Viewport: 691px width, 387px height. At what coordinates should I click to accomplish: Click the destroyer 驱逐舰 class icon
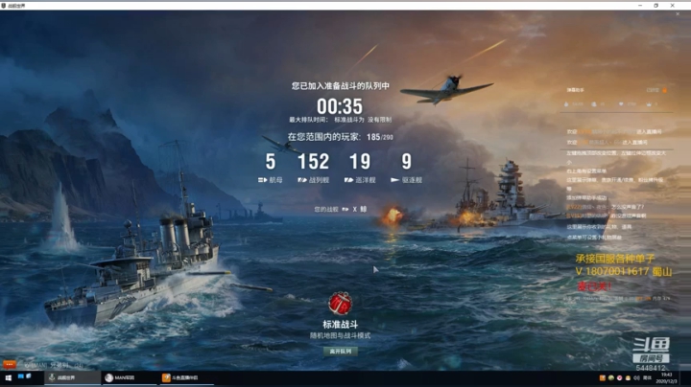pyautogui.click(x=394, y=180)
